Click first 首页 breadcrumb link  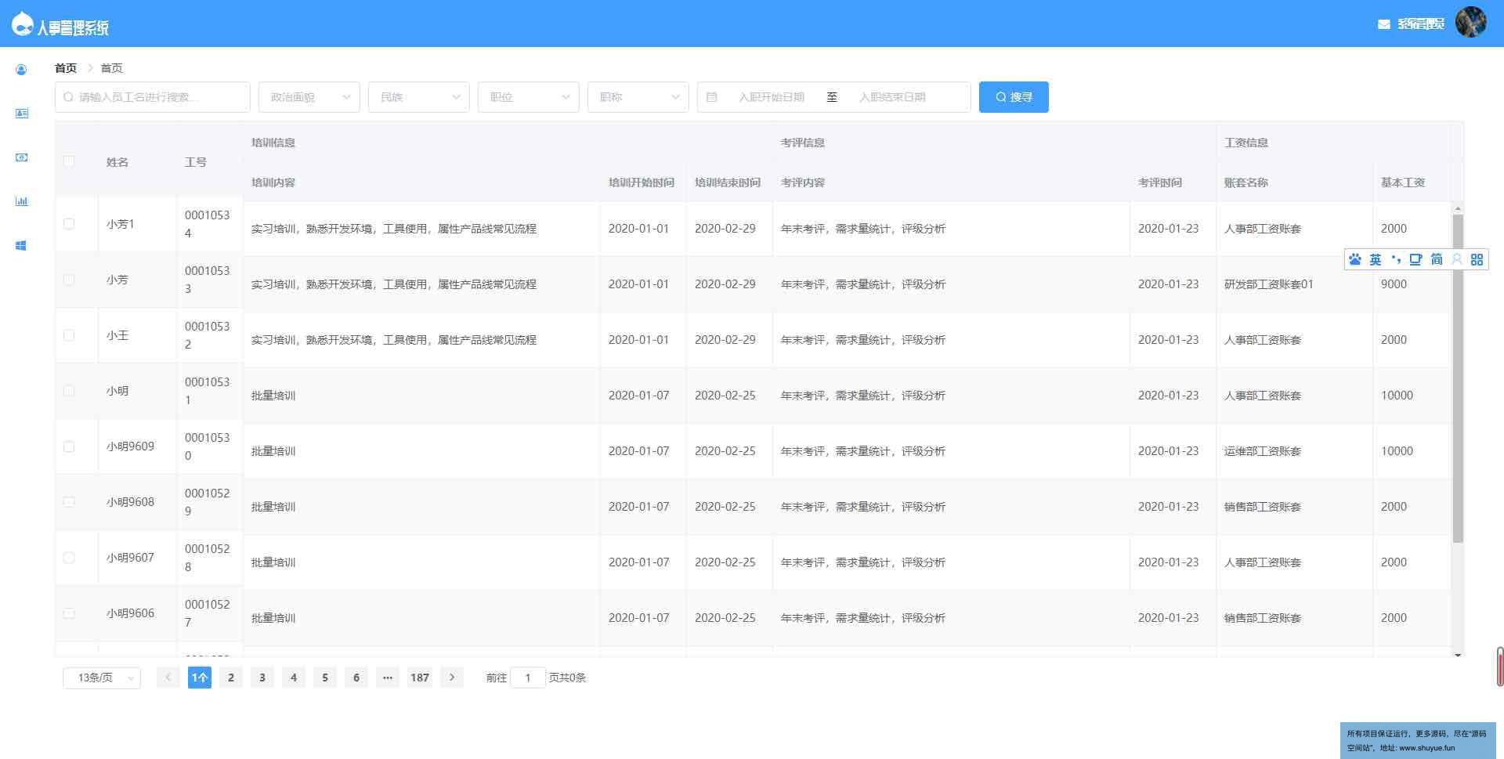pos(66,68)
